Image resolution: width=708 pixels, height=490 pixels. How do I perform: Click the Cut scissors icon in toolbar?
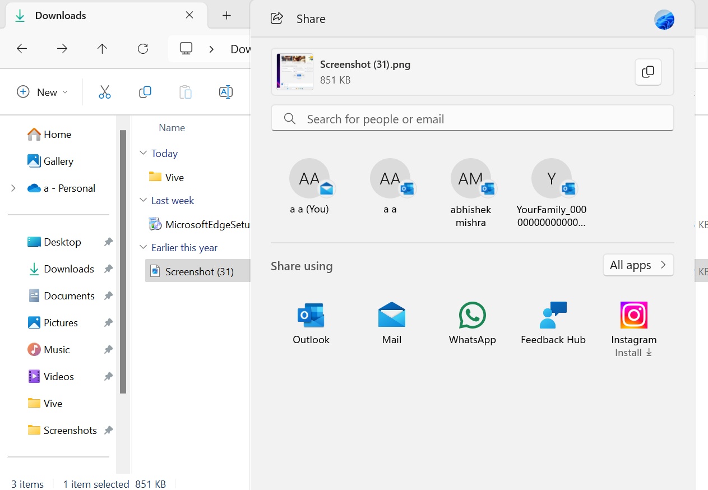tap(105, 92)
